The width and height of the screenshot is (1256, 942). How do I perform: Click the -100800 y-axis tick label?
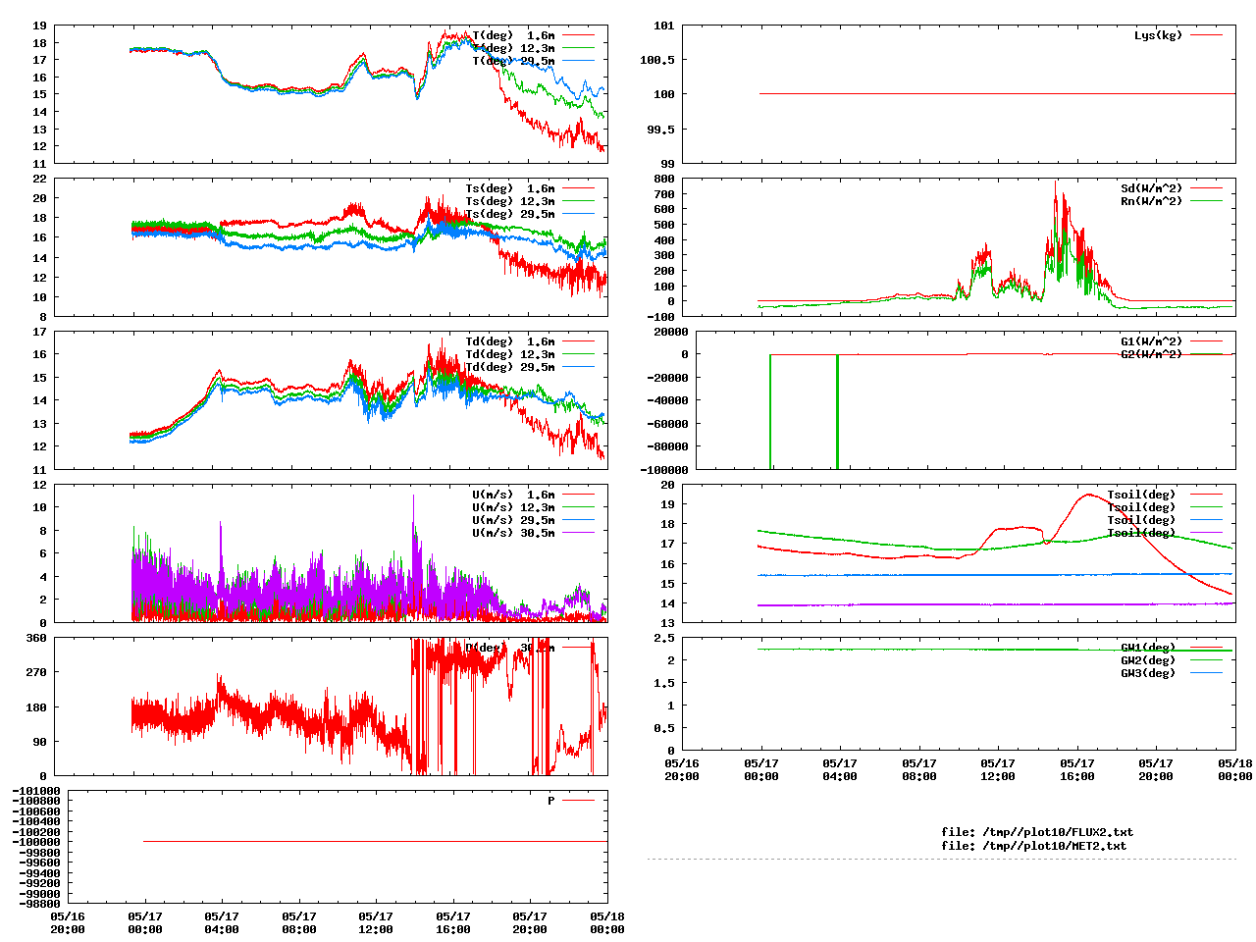tap(36, 802)
